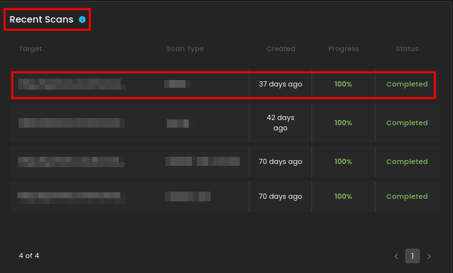
Task: Go to the previous page of scans
Action: click(x=396, y=256)
